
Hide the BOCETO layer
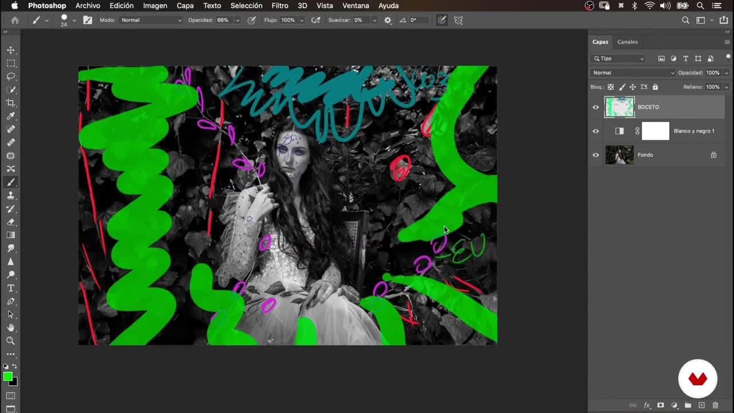(596, 107)
